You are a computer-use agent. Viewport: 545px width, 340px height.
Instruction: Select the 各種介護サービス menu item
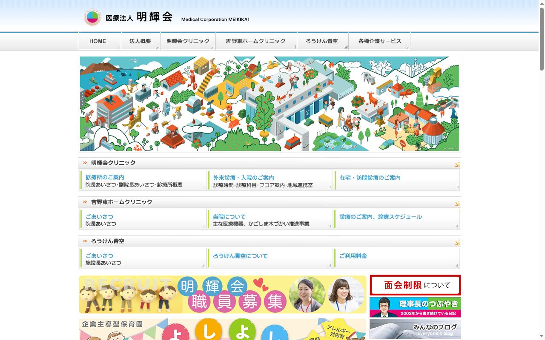(379, 41)
